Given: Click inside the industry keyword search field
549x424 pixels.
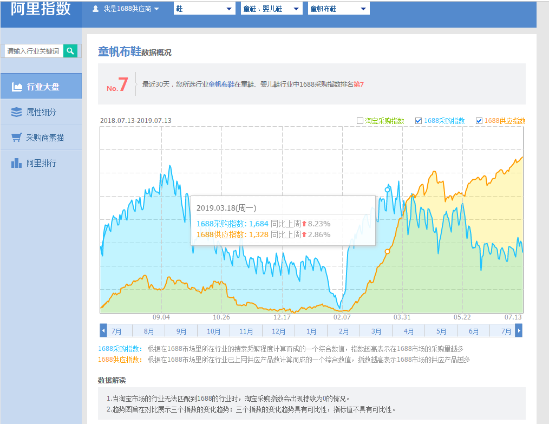Looking at the screenshot, I should pyautogui.click(x=32, y=50).
